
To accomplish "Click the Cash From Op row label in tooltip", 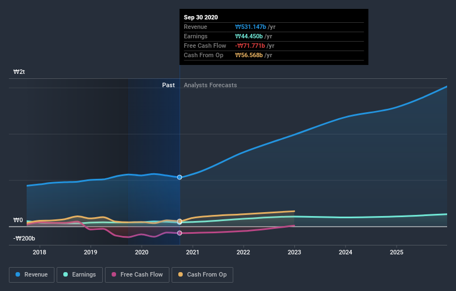I will pos(204,55).
